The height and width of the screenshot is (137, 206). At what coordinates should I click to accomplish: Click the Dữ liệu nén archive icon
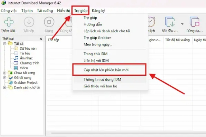[x=16, y=48]
